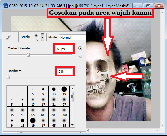Click the Photoshop document icon in title bar
This screenshot has height=136, width=167.
[5, 6]
